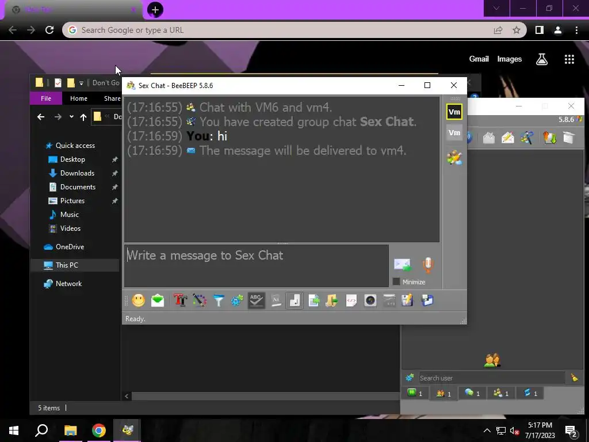Image resolution: width=589 pixels, height=442 pixels.
Task: Open the emoticon smiley picker in the BeeBEEP chat toolbar
Action: click(x=138, y=300)
